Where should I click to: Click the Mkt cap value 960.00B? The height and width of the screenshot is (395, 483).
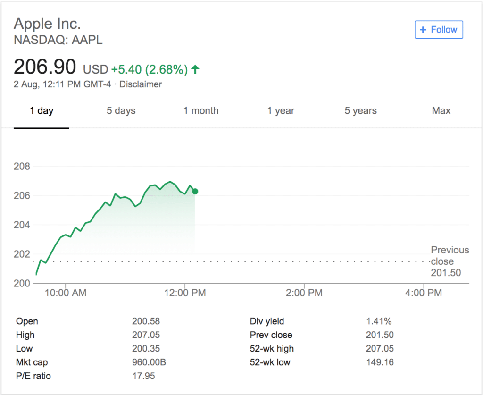click(x=149, y=362)
